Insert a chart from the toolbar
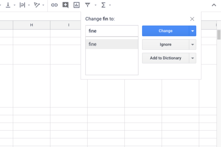221x147 pixels. click(x=76, y=5)
